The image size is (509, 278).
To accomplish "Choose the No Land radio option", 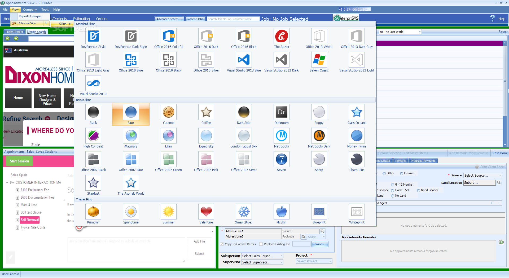I will [393, 196].
